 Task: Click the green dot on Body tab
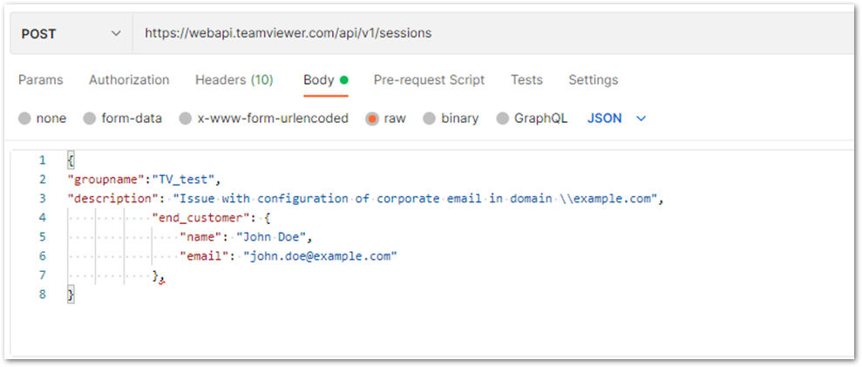344,80
